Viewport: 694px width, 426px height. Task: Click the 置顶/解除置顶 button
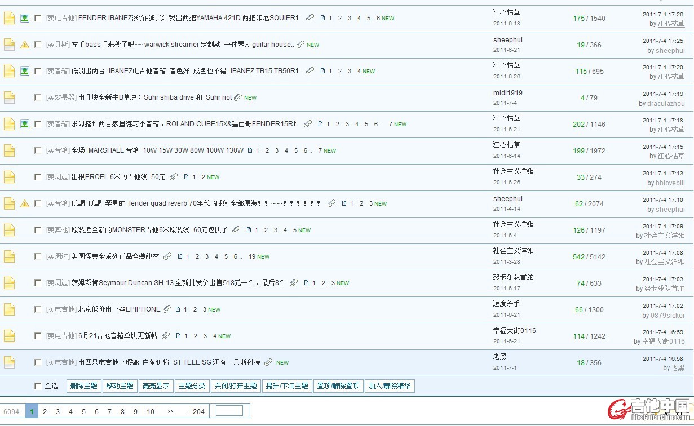click(x=338, y=386)
